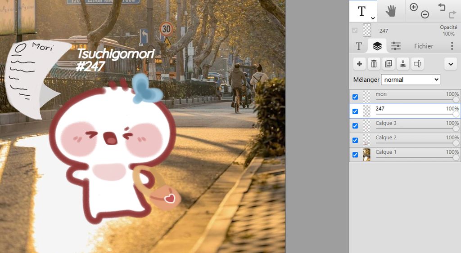This screenshot has width=461, height=253.
Task: Adjust the mori layer opacity slider
Action: [417, 100]
